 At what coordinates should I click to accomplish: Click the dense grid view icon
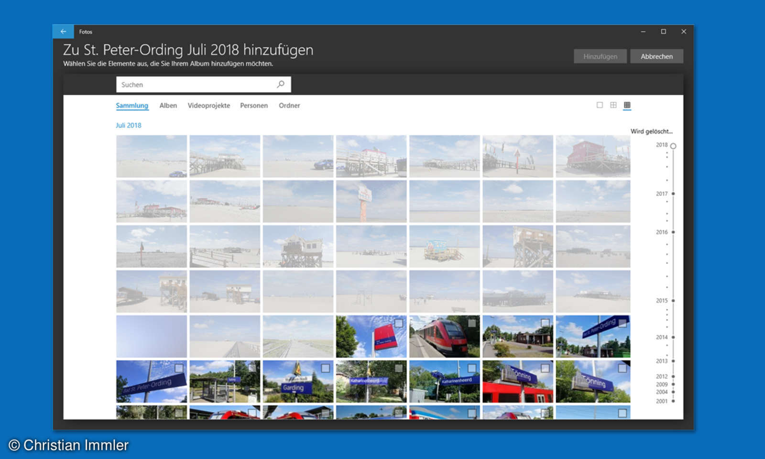pyautogui.click(x=627, y=105)
